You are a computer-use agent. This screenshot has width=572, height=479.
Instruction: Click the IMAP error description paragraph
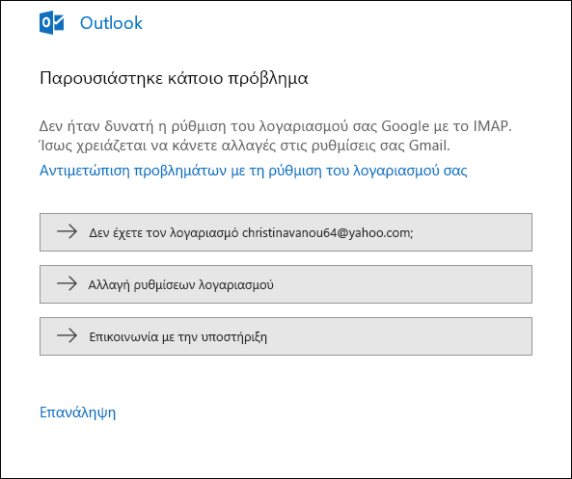tap(276, 136)
